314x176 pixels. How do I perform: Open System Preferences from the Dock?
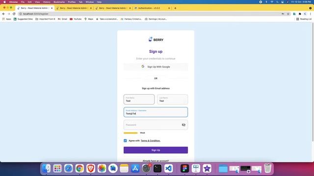click(146, 168)
